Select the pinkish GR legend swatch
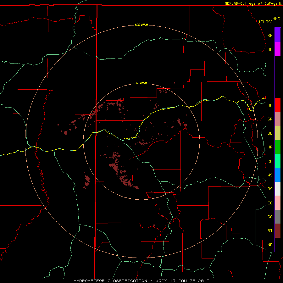Screen dimensions: 283x283 (x=278, y=119)
